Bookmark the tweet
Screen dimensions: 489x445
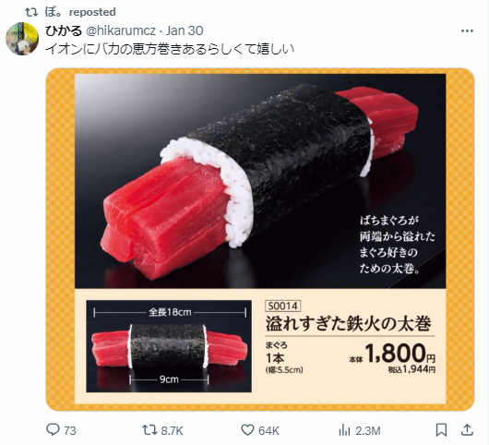tap(441, 430)
